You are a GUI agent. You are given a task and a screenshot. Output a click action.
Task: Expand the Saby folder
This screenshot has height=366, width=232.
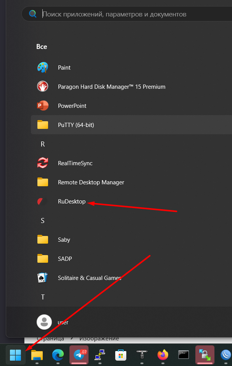tap(64, 240)
